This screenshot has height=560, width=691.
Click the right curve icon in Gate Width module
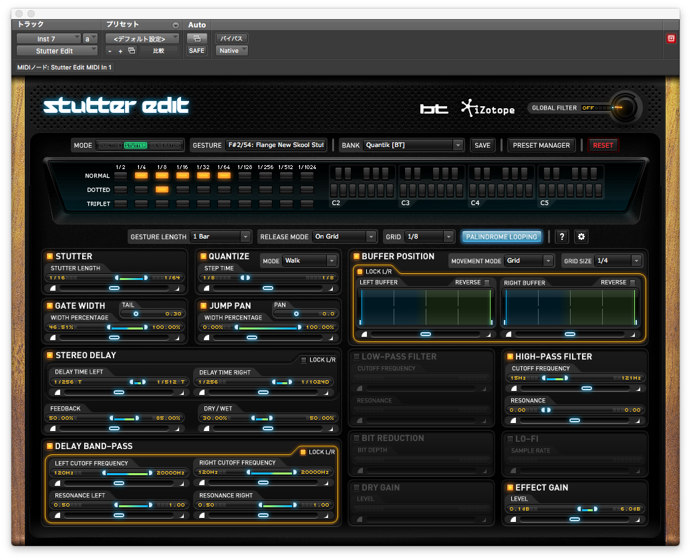[x=177, y=337]
